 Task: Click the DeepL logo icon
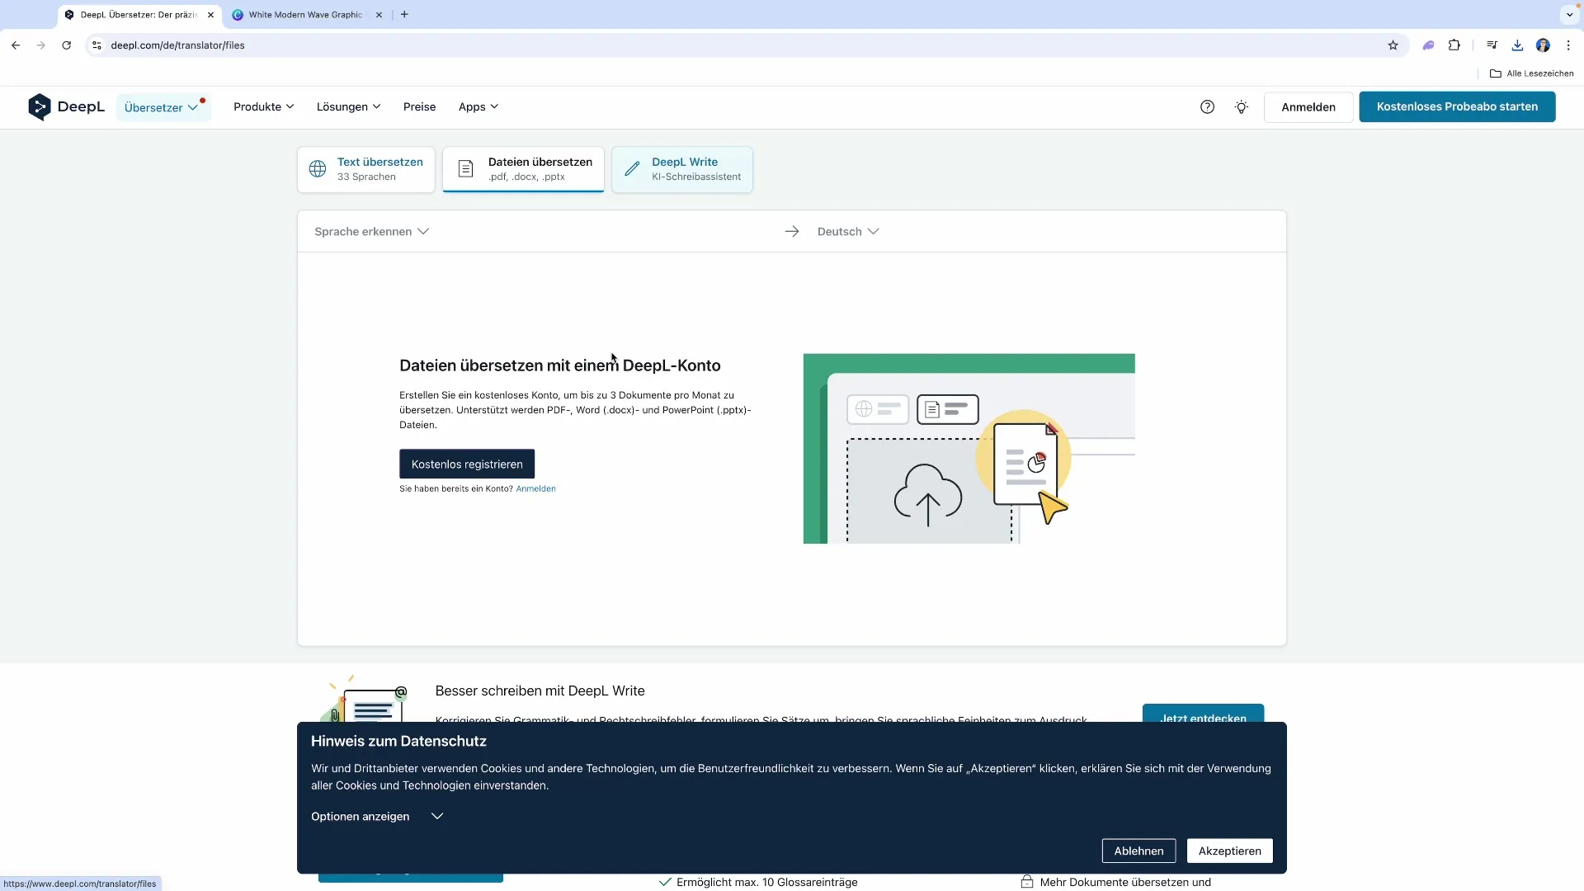(39, 106)
